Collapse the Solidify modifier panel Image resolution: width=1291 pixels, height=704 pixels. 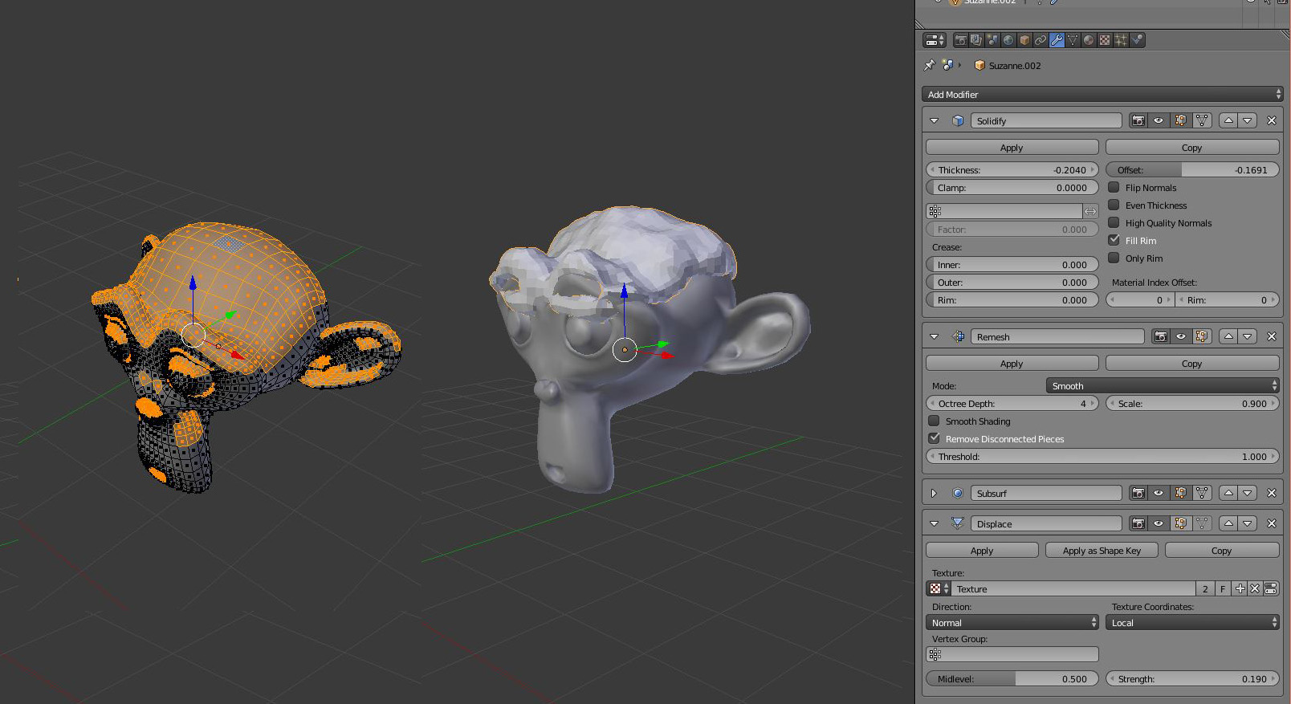tap(934, 120)
